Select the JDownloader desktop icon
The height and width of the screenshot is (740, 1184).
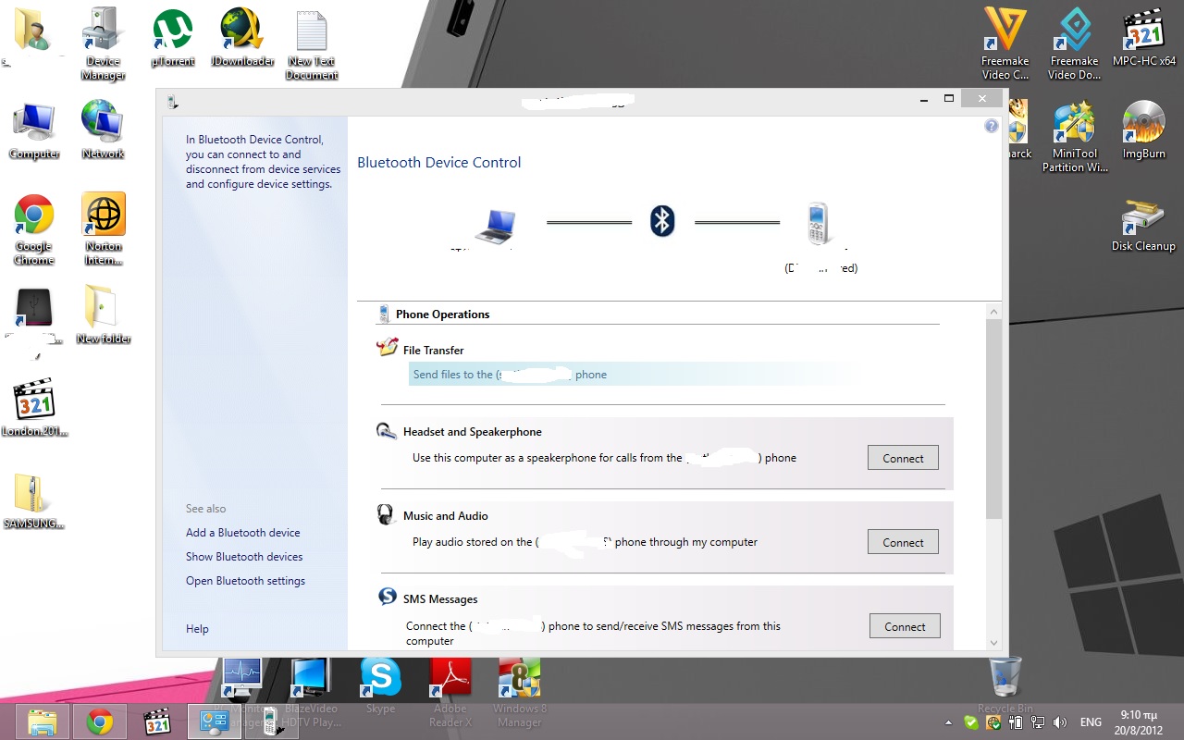242,37
